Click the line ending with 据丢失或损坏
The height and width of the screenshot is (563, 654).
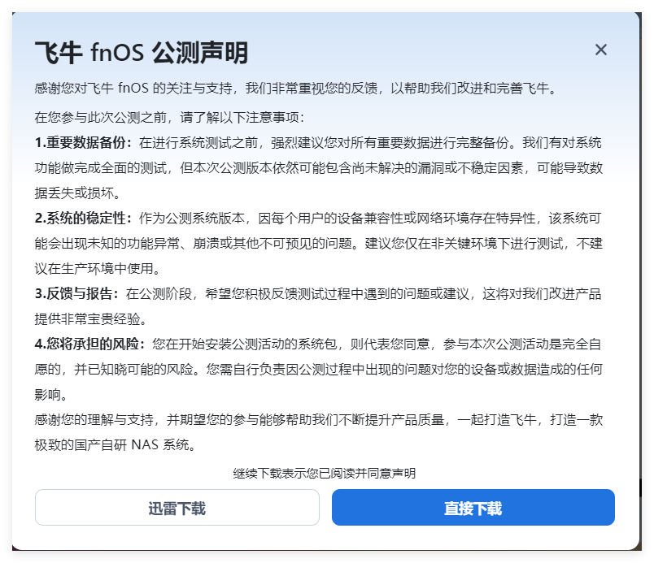point(77,193)
